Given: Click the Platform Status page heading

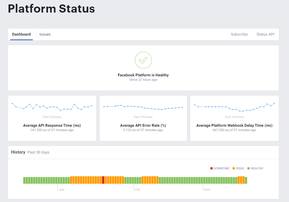Looking at the screenshot, I should click(51, 9).
